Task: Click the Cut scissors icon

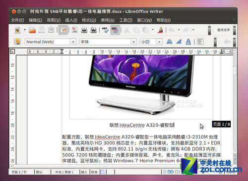Action: click(127, 30)
